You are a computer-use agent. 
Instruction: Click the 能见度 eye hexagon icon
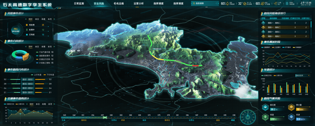click(266, 108)
